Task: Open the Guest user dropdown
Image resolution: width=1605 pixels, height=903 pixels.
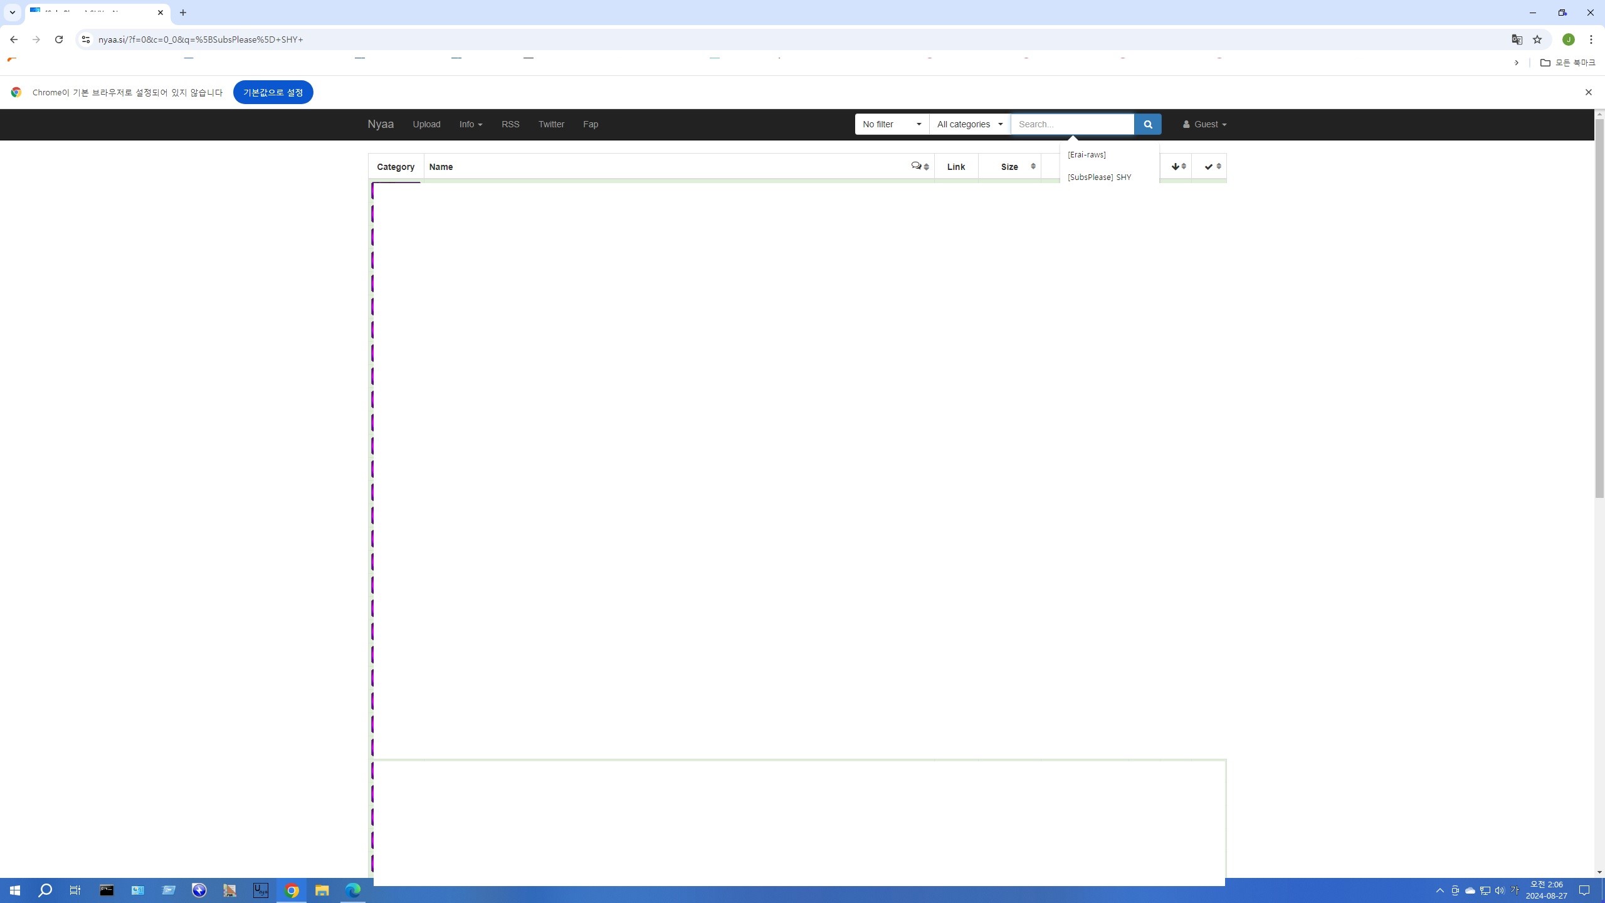Action: click(x=1204, y=124)
